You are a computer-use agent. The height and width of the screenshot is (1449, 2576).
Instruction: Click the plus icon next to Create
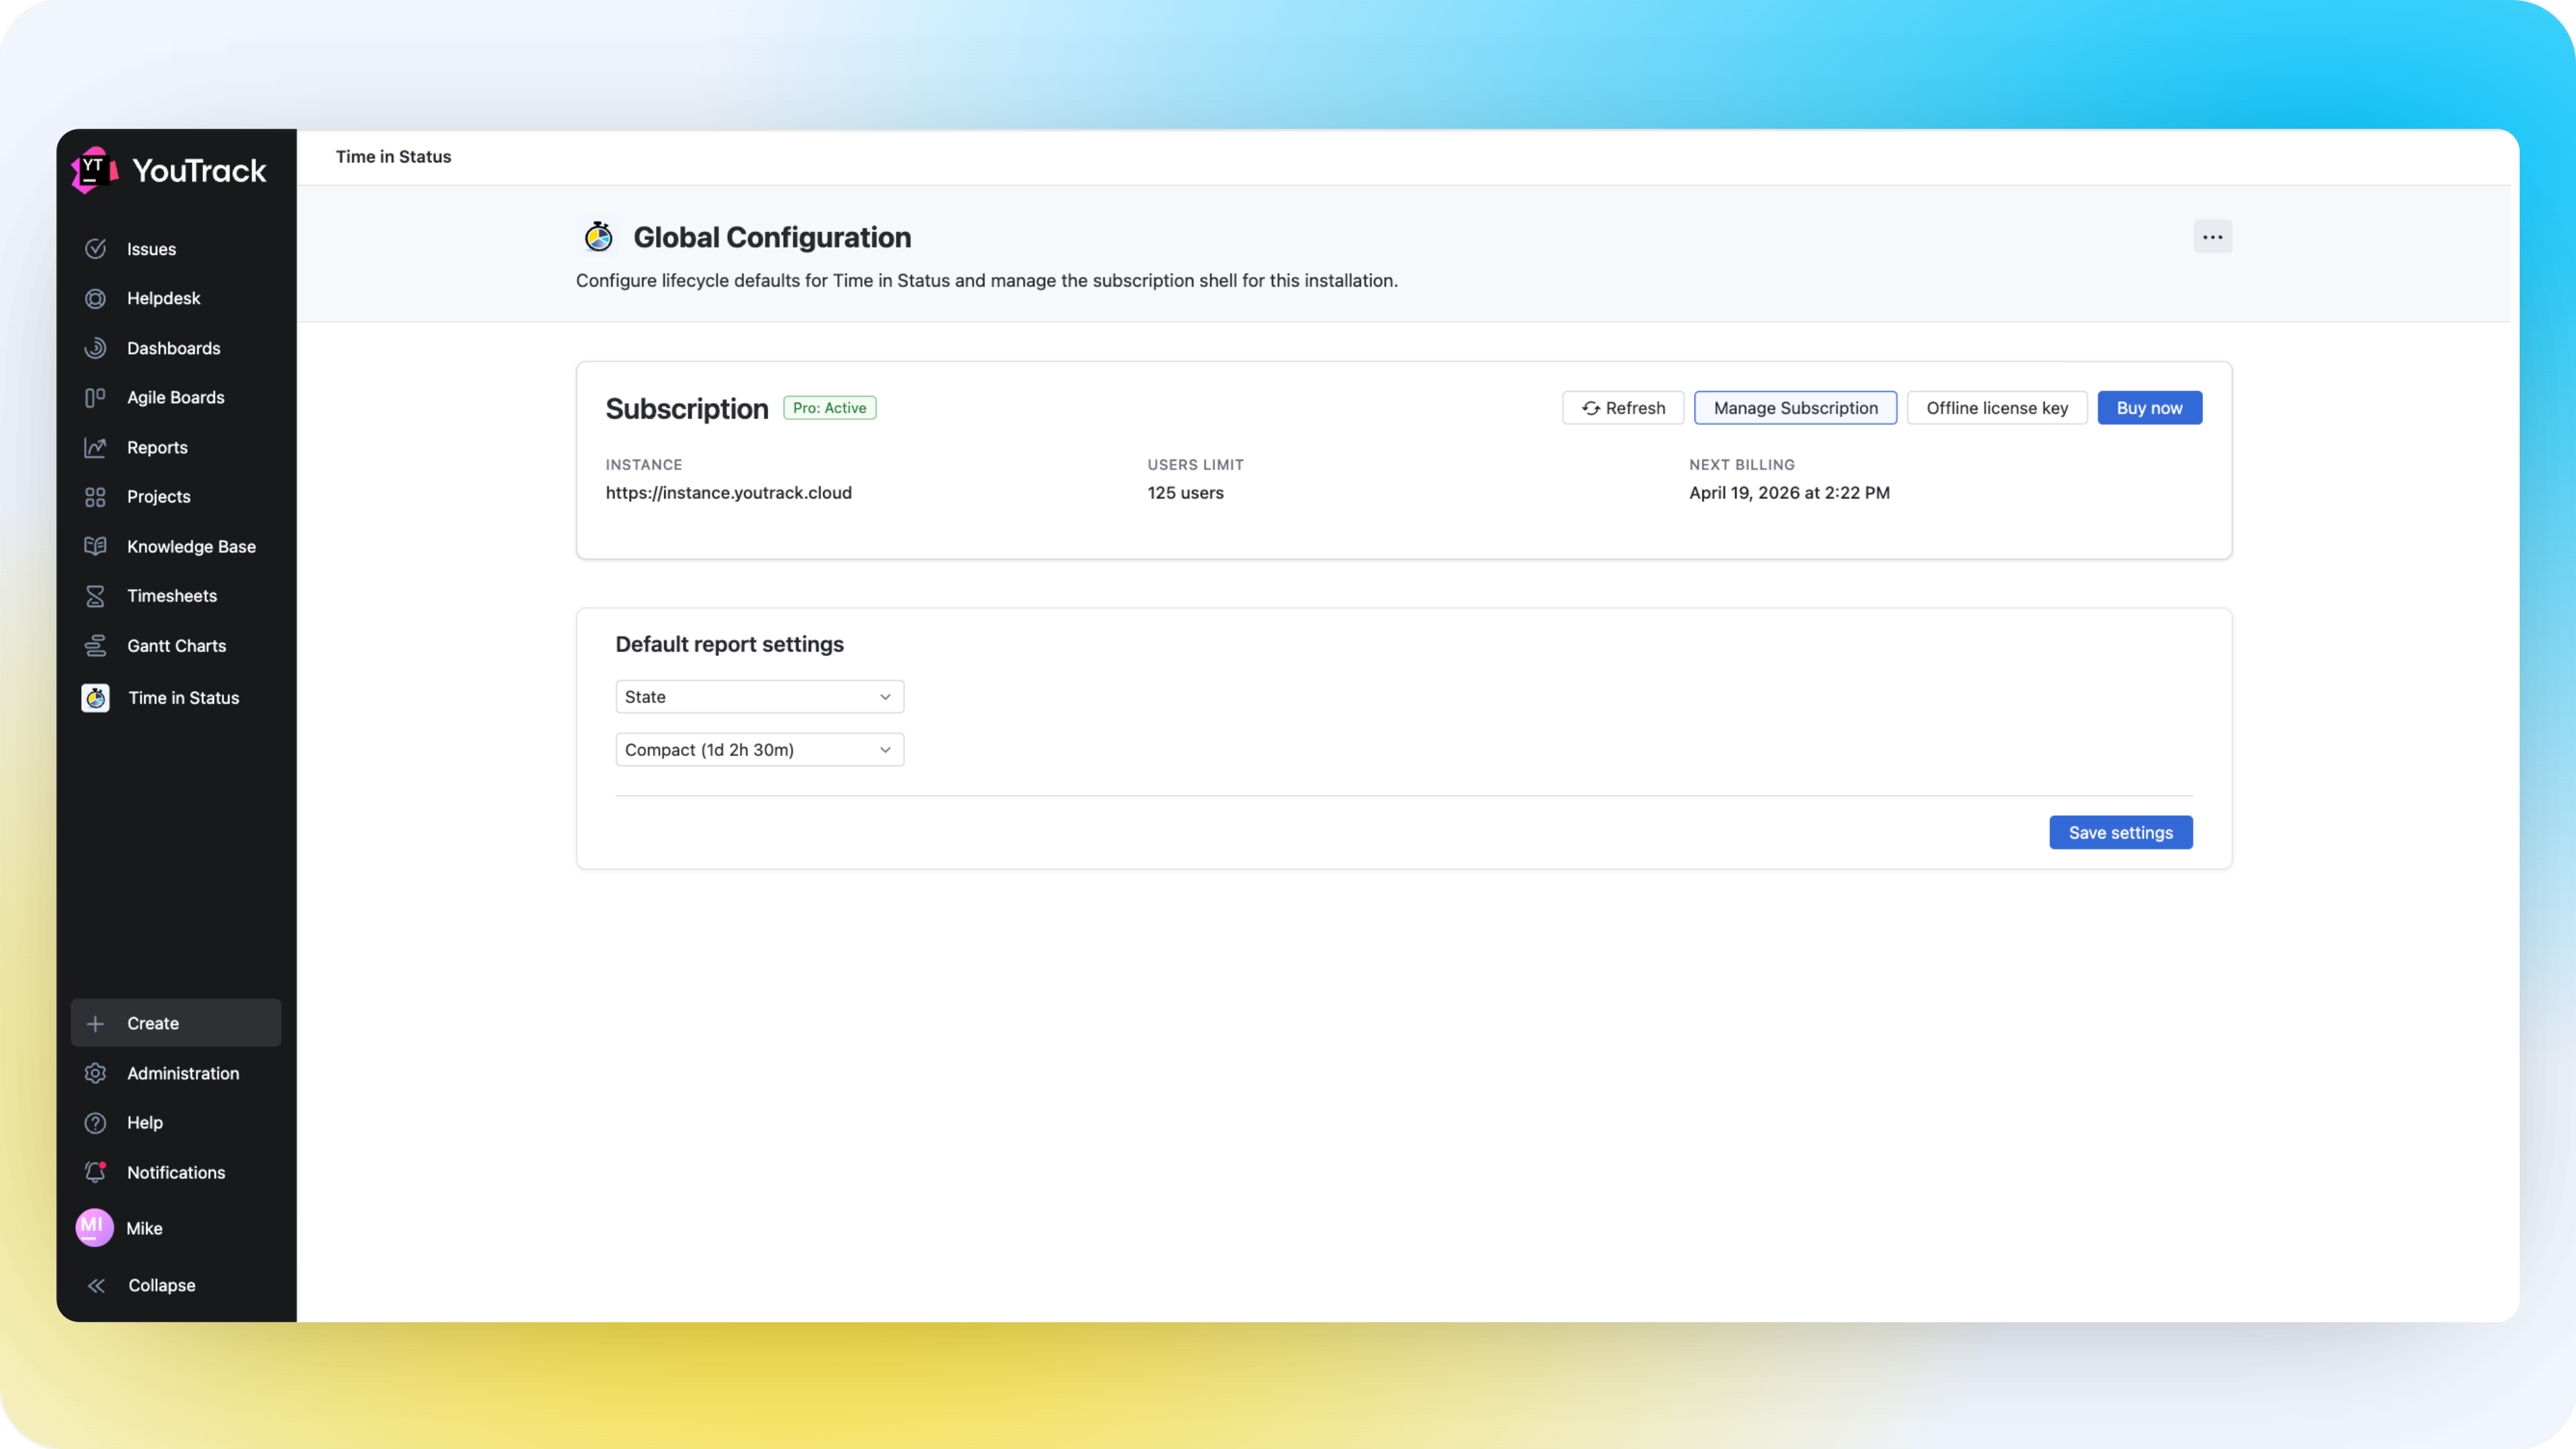point(95,1023)
